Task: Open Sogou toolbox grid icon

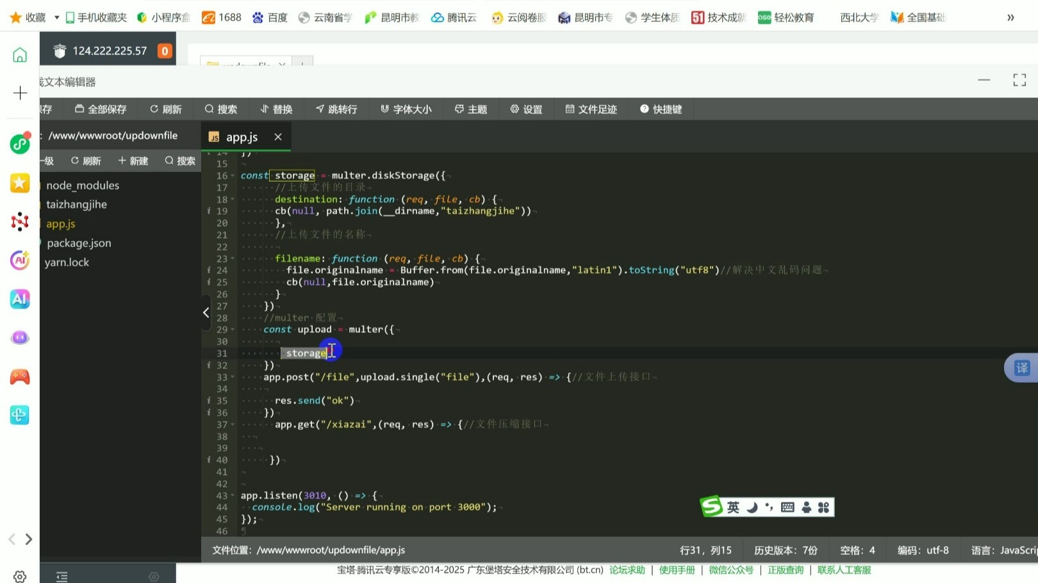Action: 823,507
